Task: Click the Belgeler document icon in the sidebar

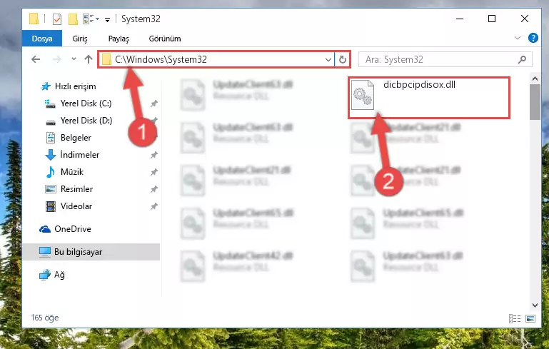Action: pyautogui.click(x=51, y=138)
